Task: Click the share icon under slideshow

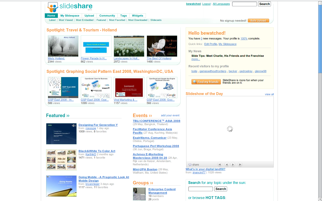Action: tap(194, 165)
